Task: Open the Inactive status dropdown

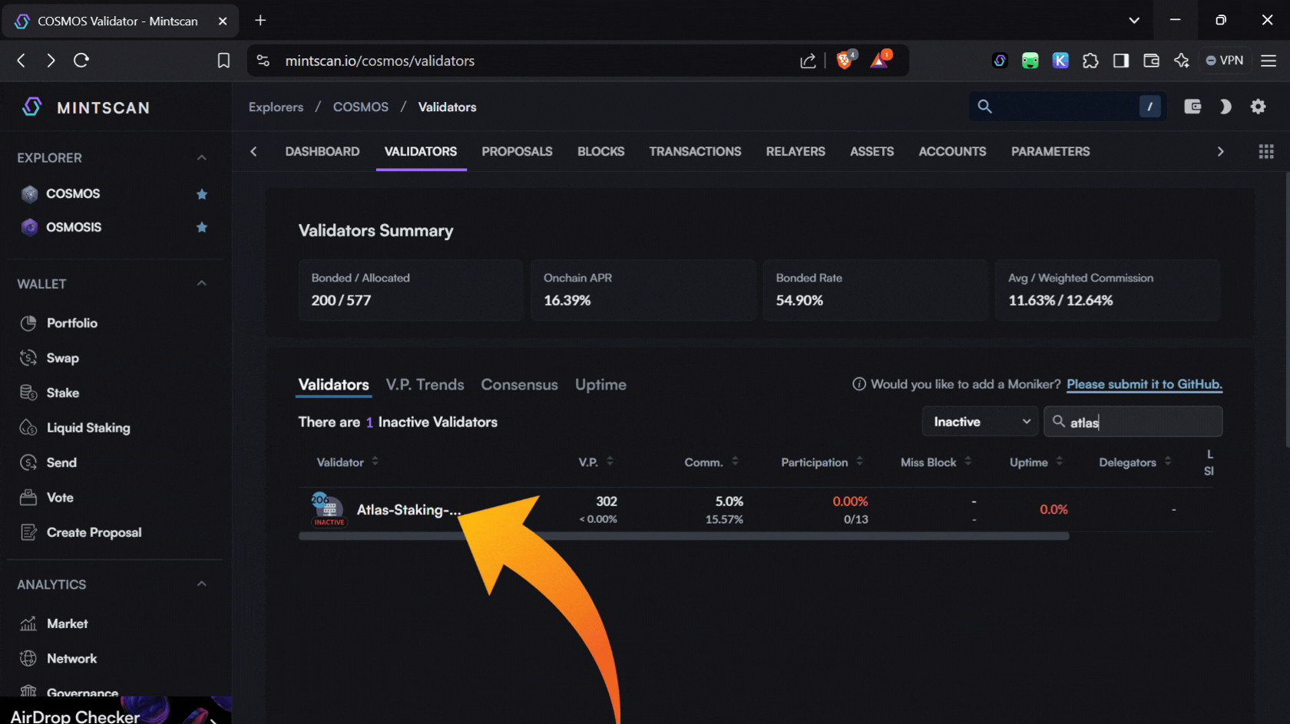Action: (x=980, y=422)
